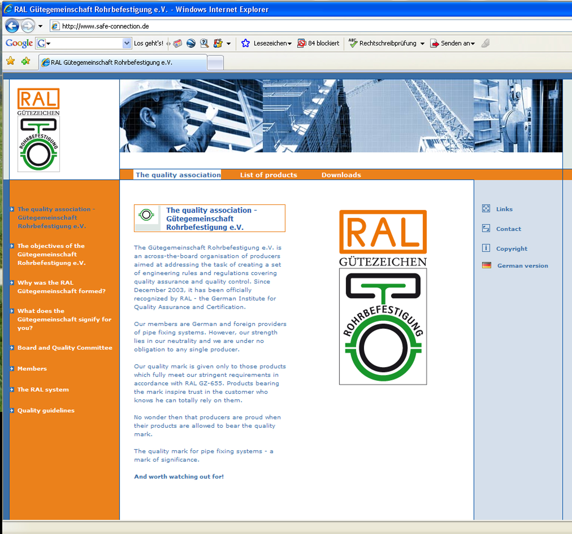The width and height of the screenshot is (572, 534).
Task: Open the Quality guidelines sidebar link
Action: (46, 410)
